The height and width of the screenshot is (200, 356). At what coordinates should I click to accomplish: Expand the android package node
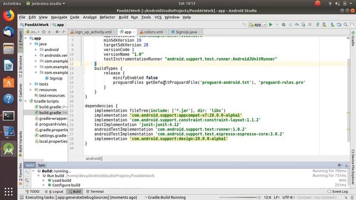(x=36, y=49)
